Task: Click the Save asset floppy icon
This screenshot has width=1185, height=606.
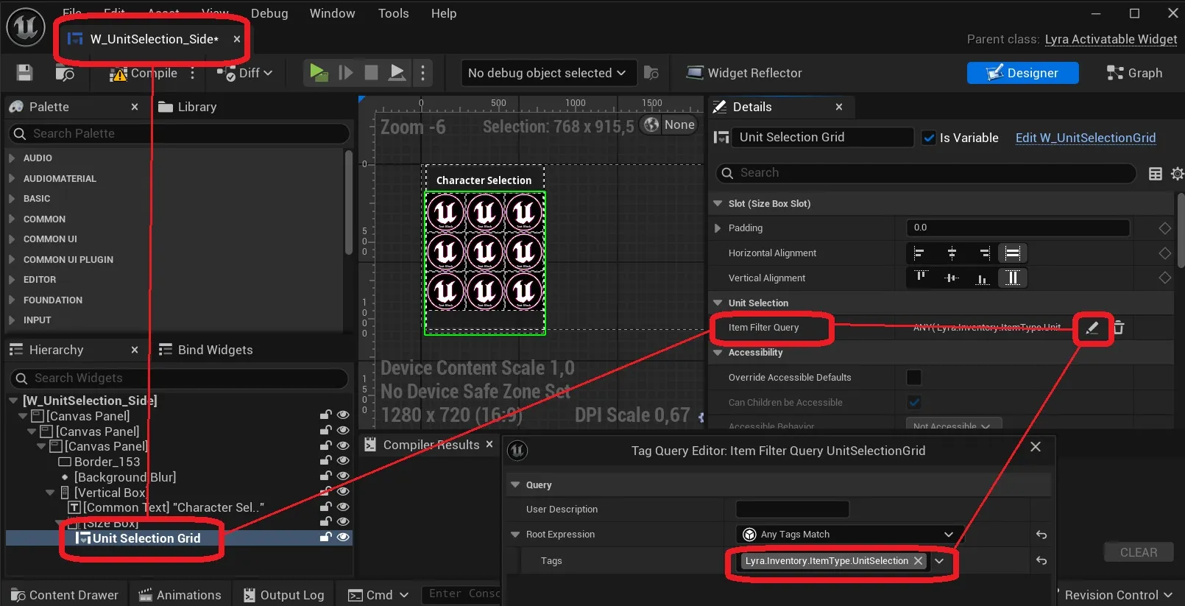Action: [x=25, y=72]
